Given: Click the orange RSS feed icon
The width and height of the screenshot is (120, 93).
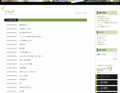Looking at the screenshot, I should point(114,59).
